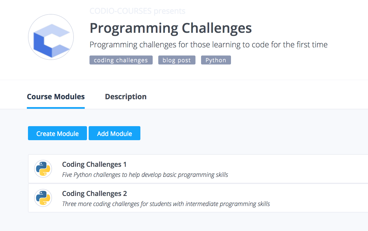368x231 pixels.
Task: Click the Create Module button
Action: [x=57, y=133]
